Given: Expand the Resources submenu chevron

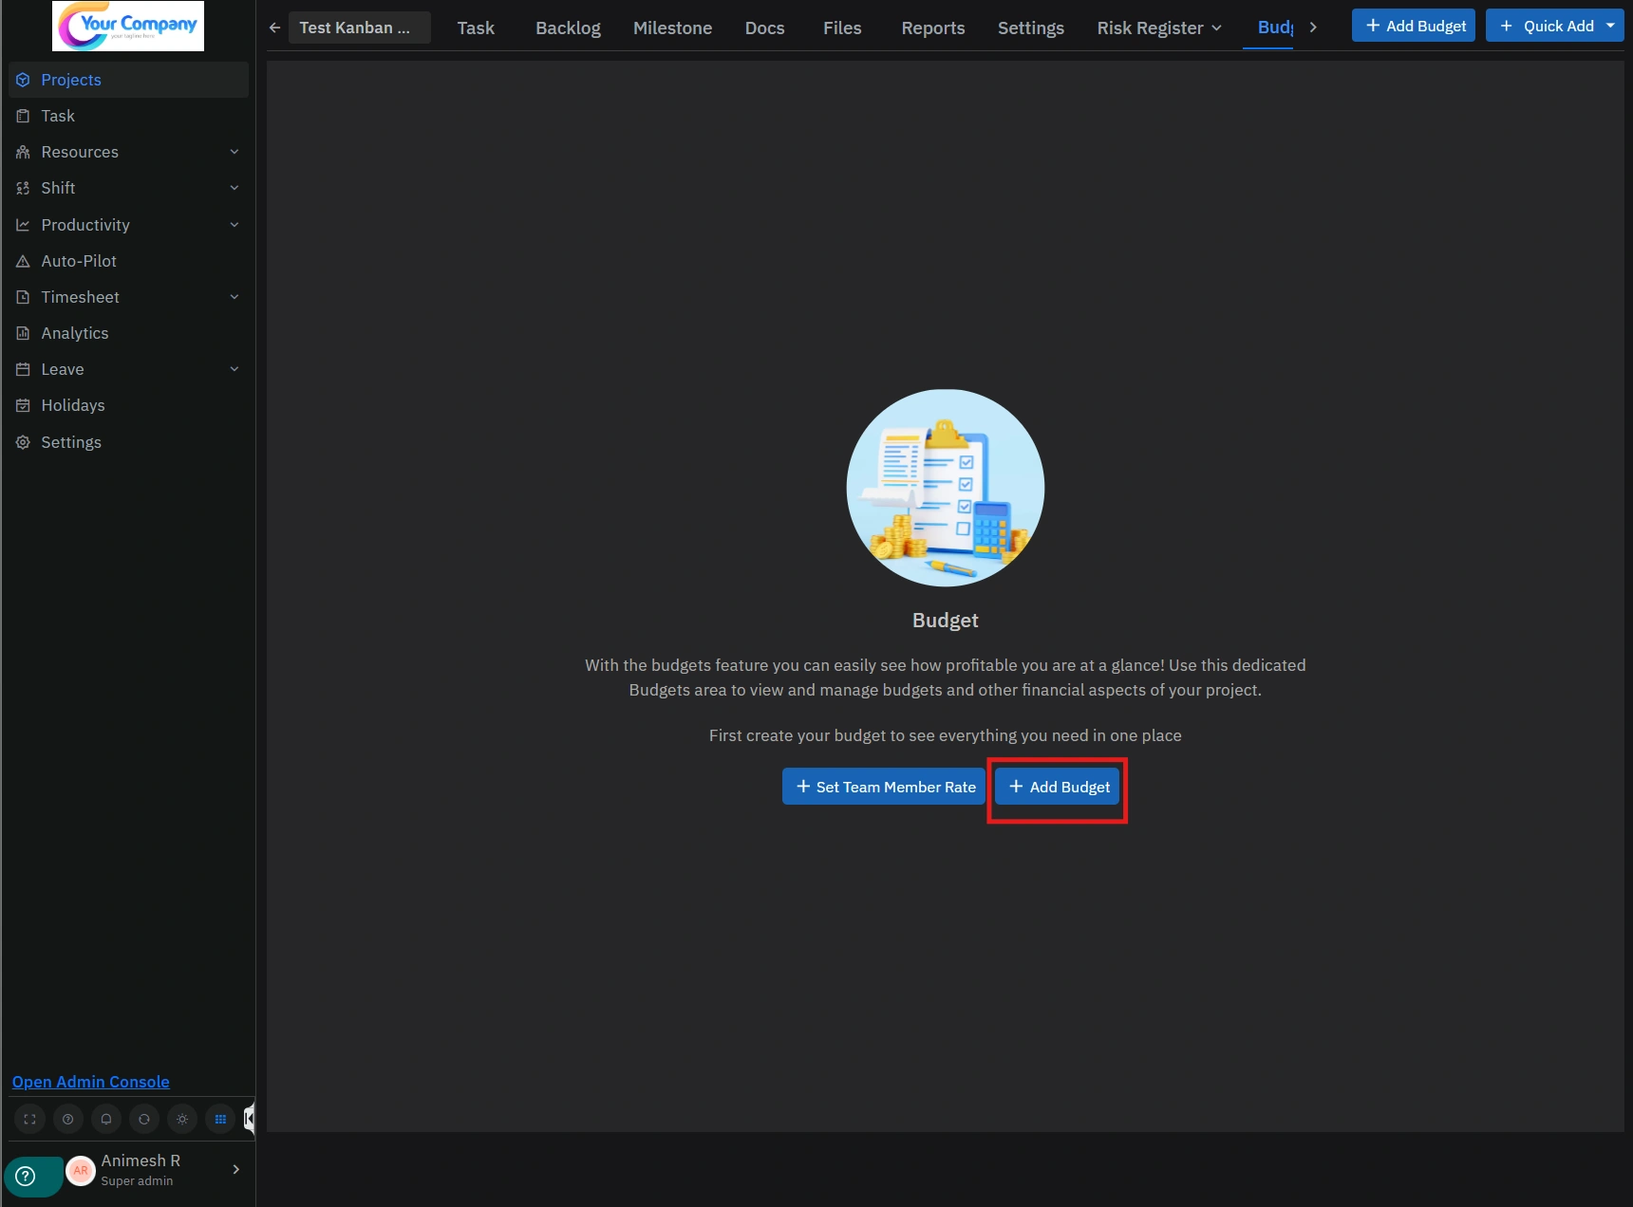Looking at the screenshot, I should pos(235,152).
